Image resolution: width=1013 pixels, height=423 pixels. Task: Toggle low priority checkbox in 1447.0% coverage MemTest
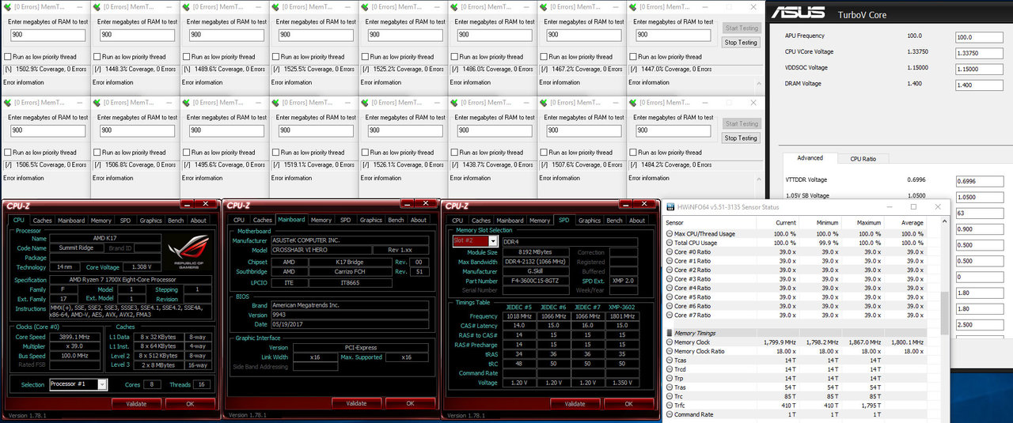(633, 57)
